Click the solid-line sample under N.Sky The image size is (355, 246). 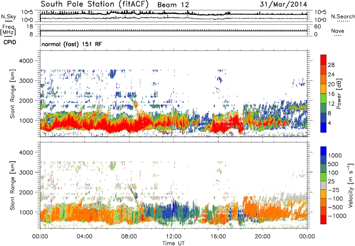[x=8, y=22]
